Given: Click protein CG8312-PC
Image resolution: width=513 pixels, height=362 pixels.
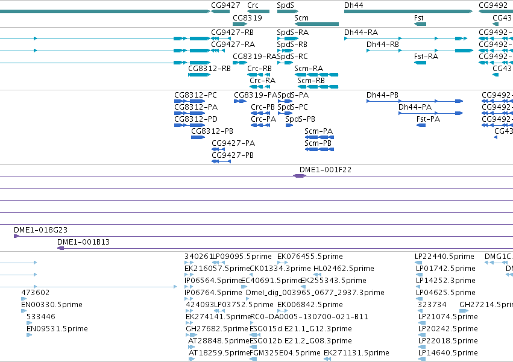Looking at the screenshot, I should [190, 101].
